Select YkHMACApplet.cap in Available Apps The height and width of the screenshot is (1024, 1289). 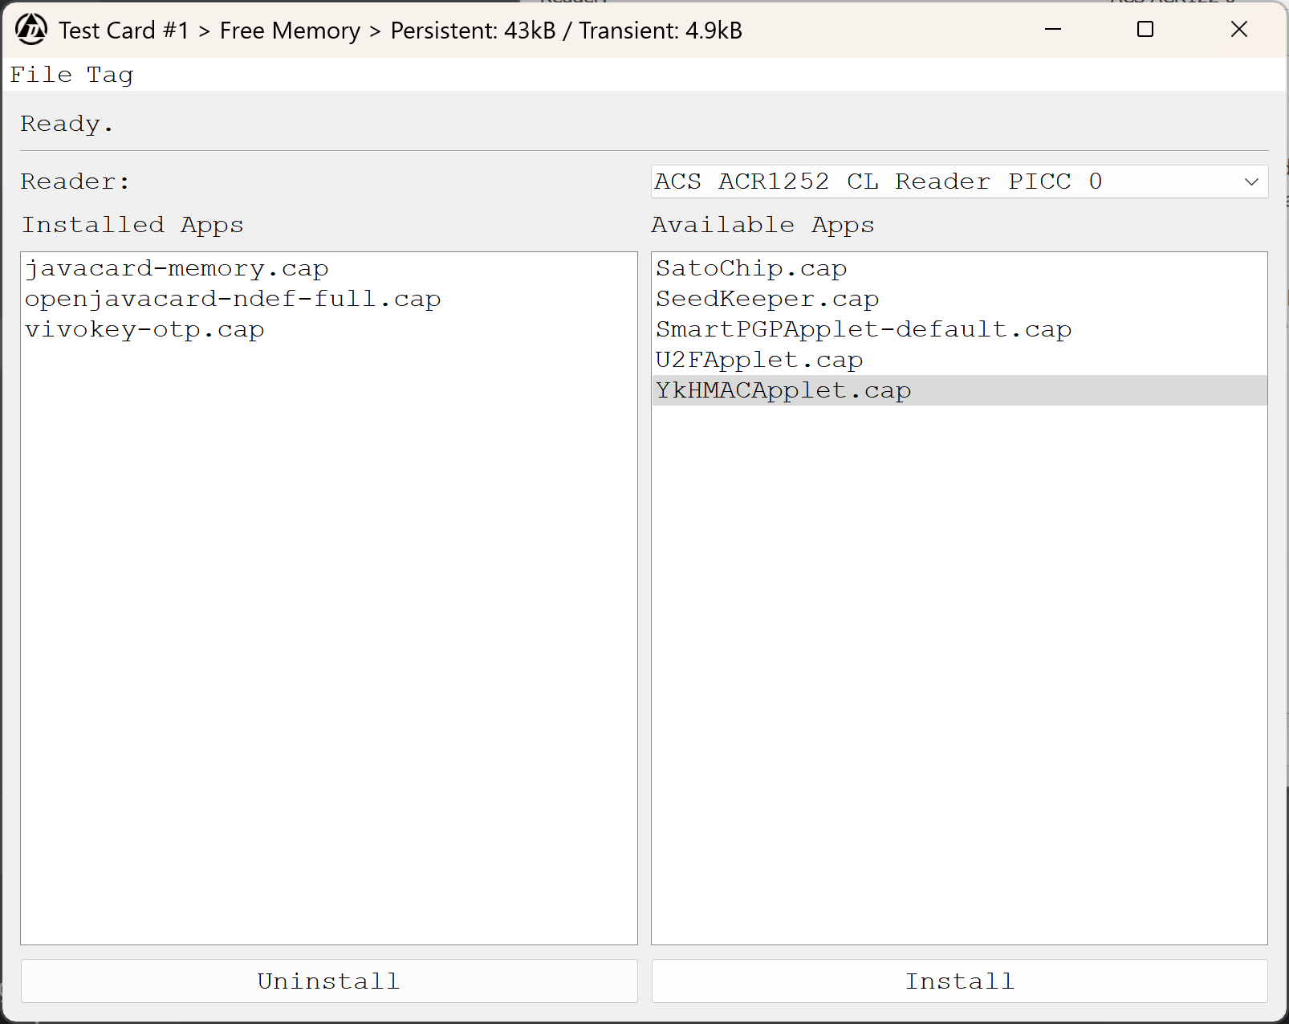click(959, 390)
